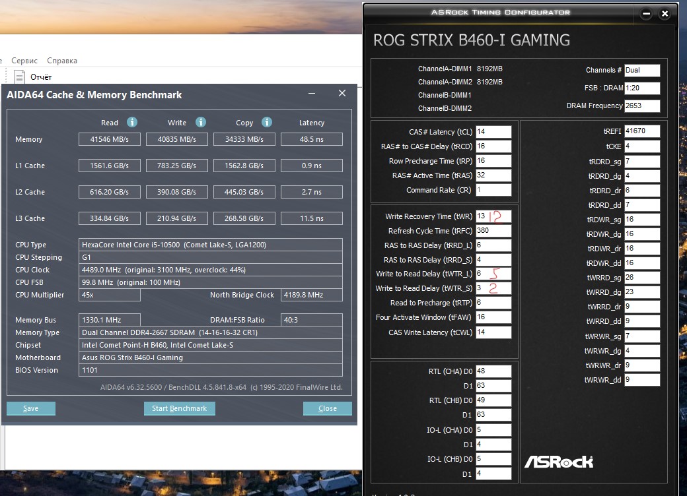
Task: Click the CPU Type HexaCore i5-10500 field
Action: (210, 245)
